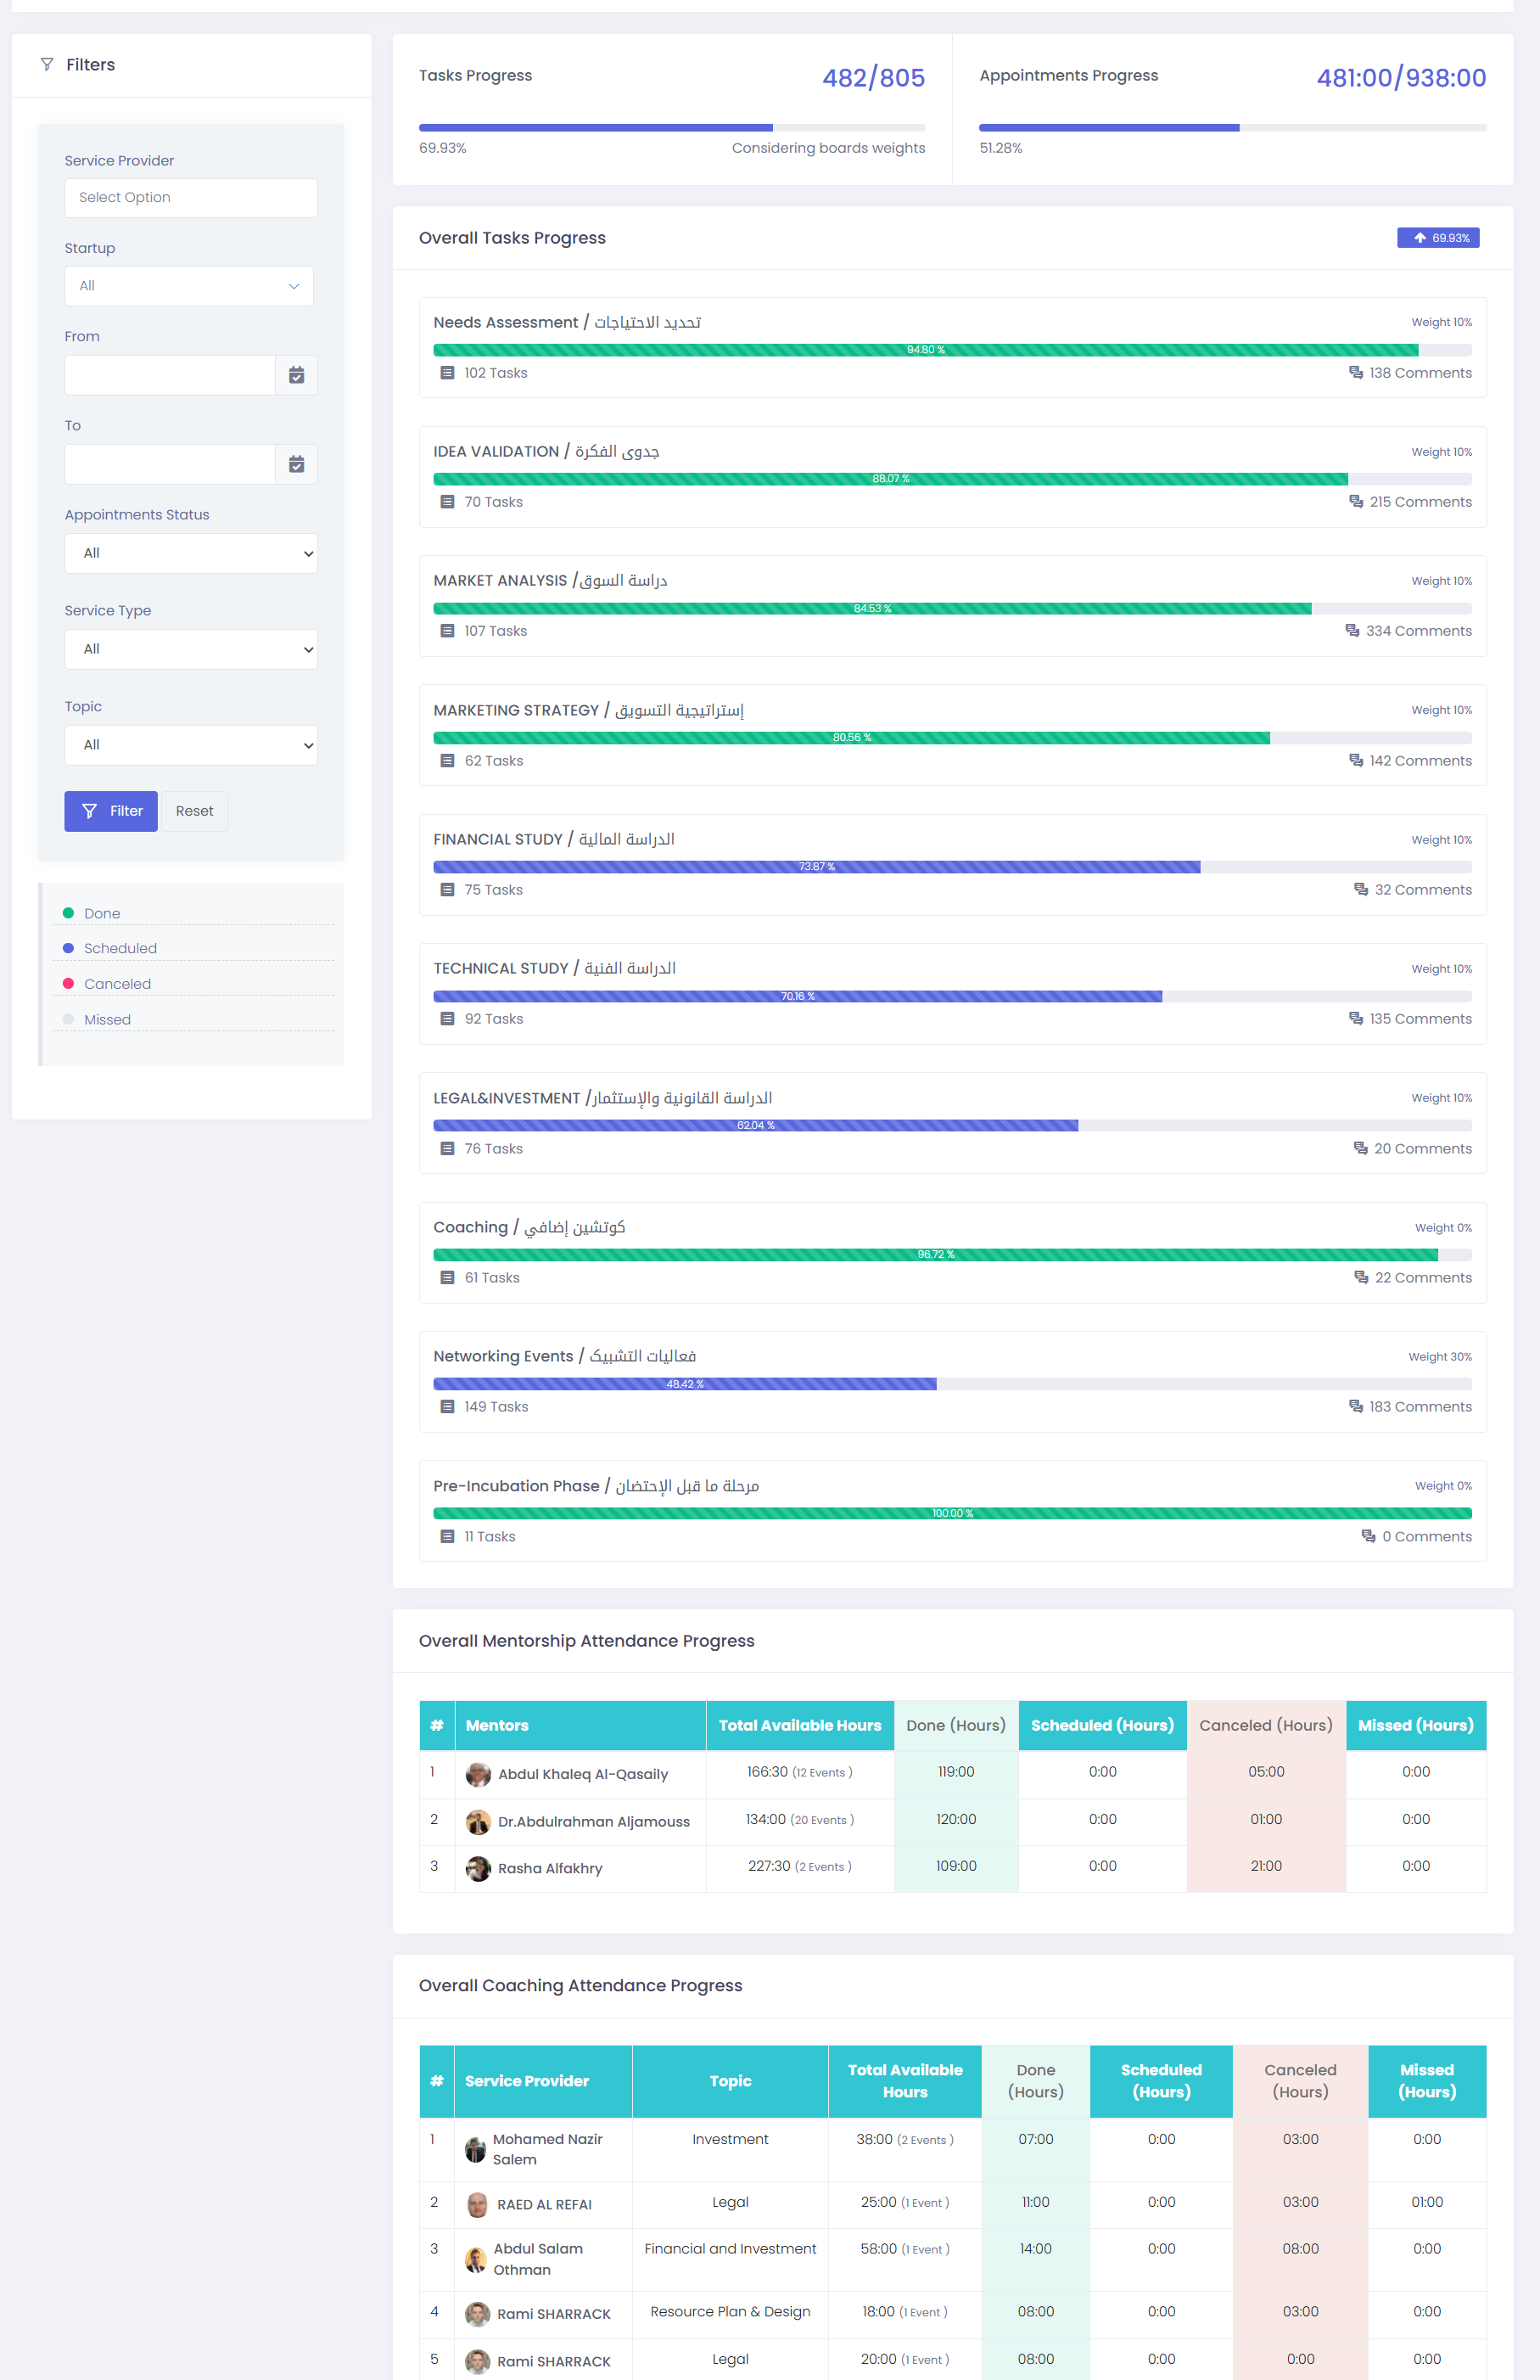Click the comments icon beside 0 Comments

1368,1537
